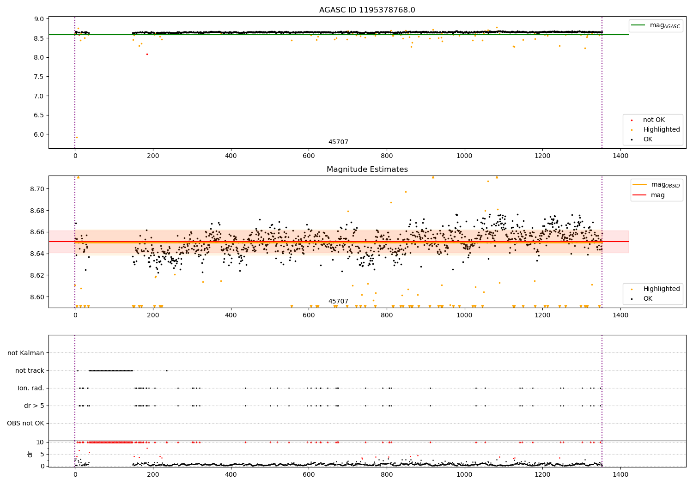The width and height of the screenshot is (693, 485).
Task: Click the 'not OK' legend entry in top plot
Action: pos(654,120)
